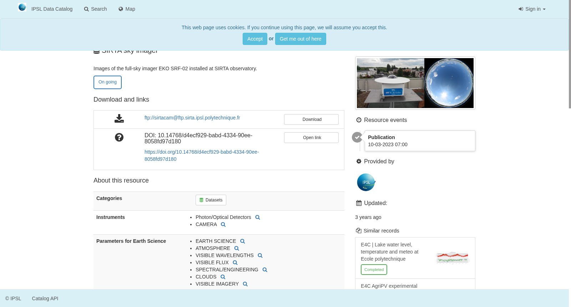
Task: Click the CLOUDS parameter text
Action: tap(206, 277)
